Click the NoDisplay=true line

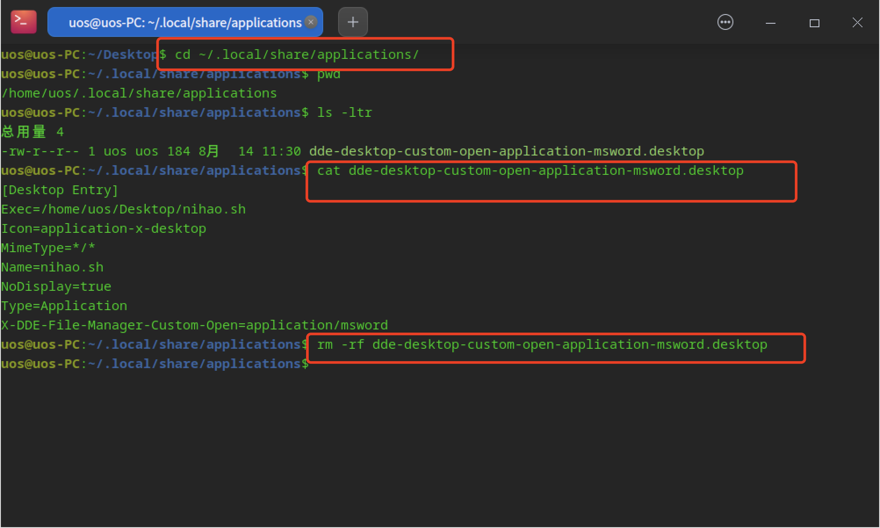(x=56, y=286)
